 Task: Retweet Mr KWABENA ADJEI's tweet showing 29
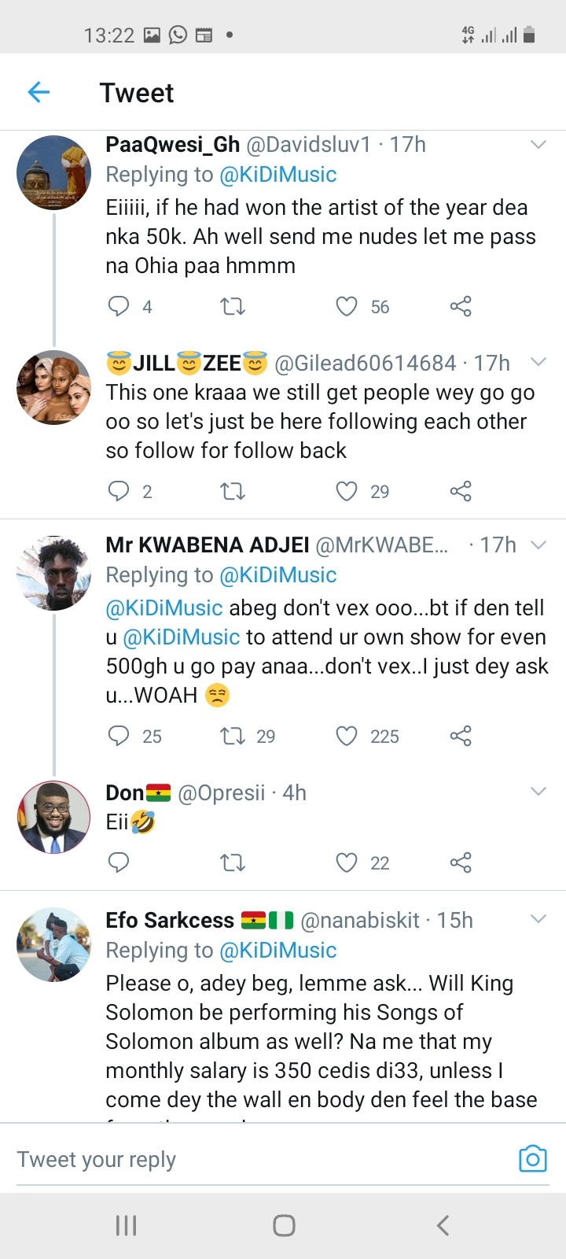pos(233,736)
